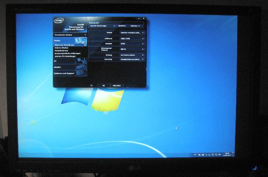Open the Farbtiefe 32 Bit dropdown
This screenshot has height=177, width=268.
(132, 43)
